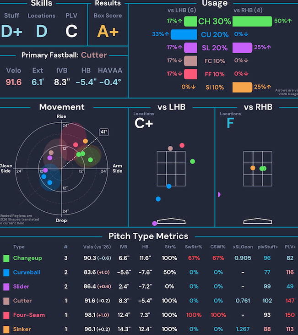Click the orange Sinker dot in the vs RHB zone
The height and width of the screenshot is (335, 298).
point(253,168)
